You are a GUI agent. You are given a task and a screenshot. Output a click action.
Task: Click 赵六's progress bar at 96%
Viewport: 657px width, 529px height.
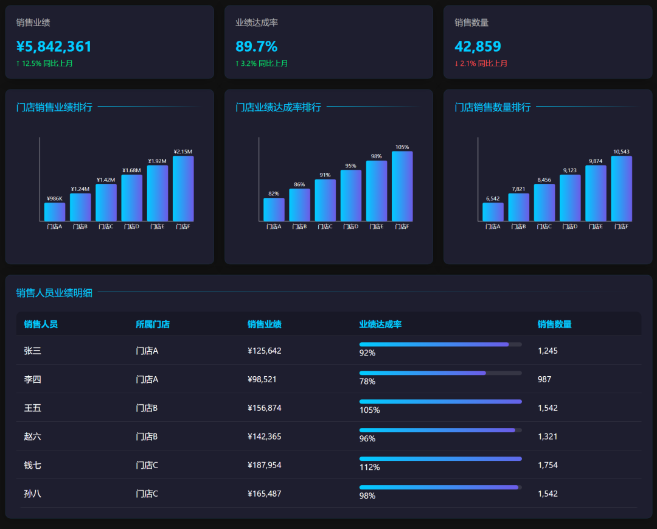pos(440,430)
